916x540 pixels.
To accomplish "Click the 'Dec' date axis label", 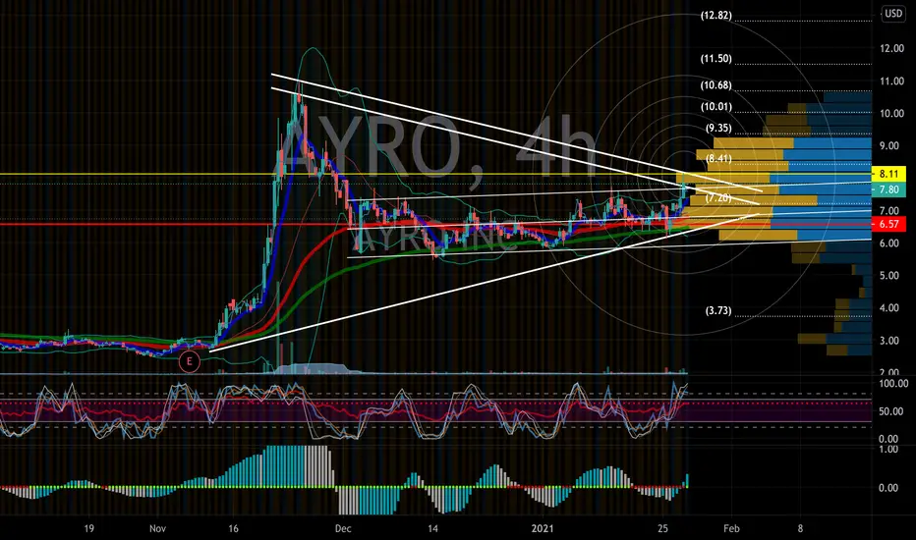I will pos(343,529).
